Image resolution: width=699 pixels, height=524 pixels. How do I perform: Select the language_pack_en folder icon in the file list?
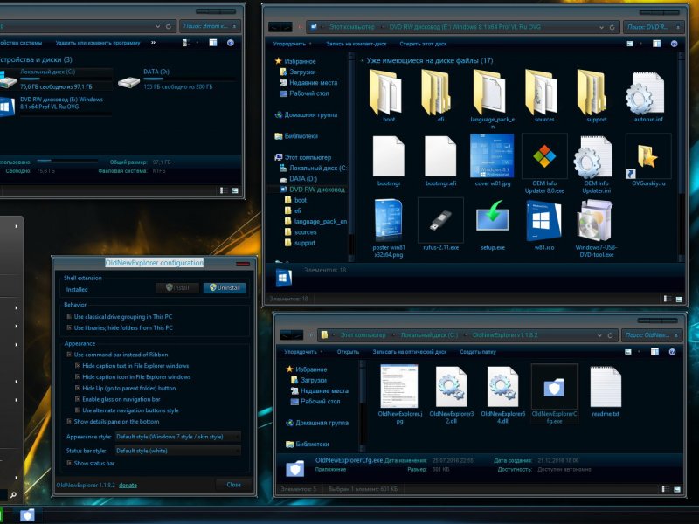[x=489, y=93]
